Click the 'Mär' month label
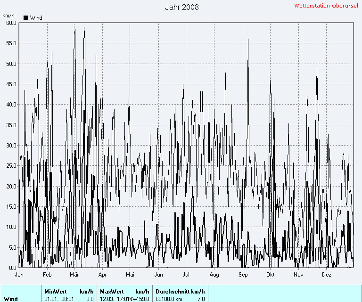 74,275
